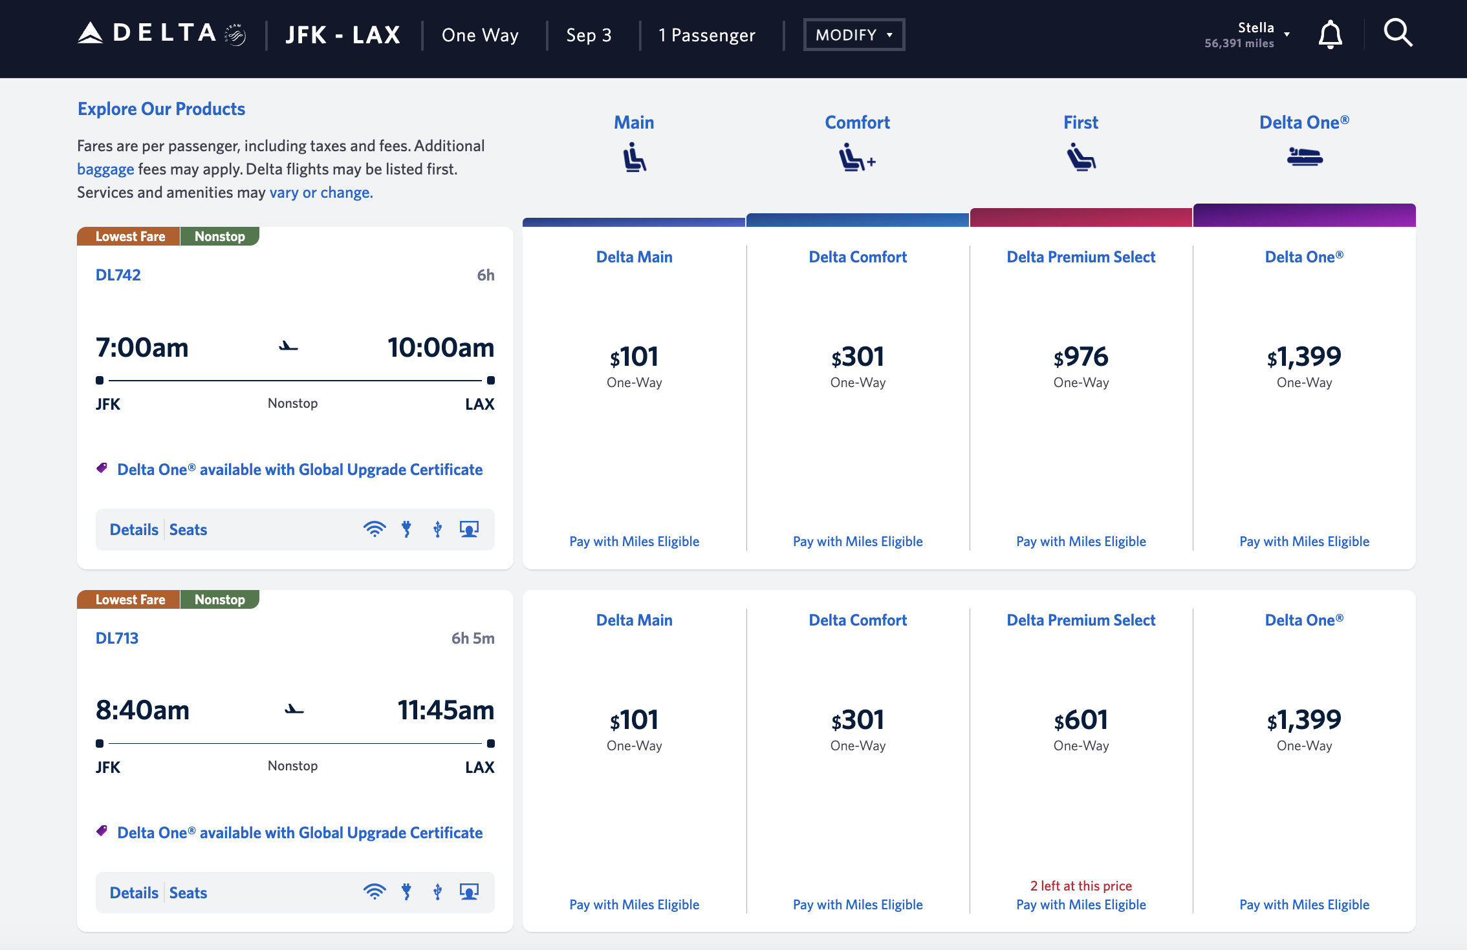This screenshot has height=950, width=1467.
Task: Click the 56,391 miles balance
Action: (x=1239, y=43)
